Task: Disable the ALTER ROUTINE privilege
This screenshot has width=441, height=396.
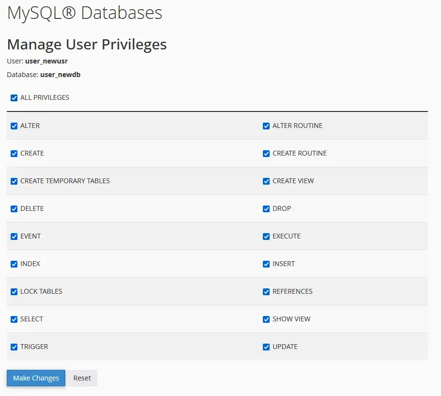Action: [266, 126]
